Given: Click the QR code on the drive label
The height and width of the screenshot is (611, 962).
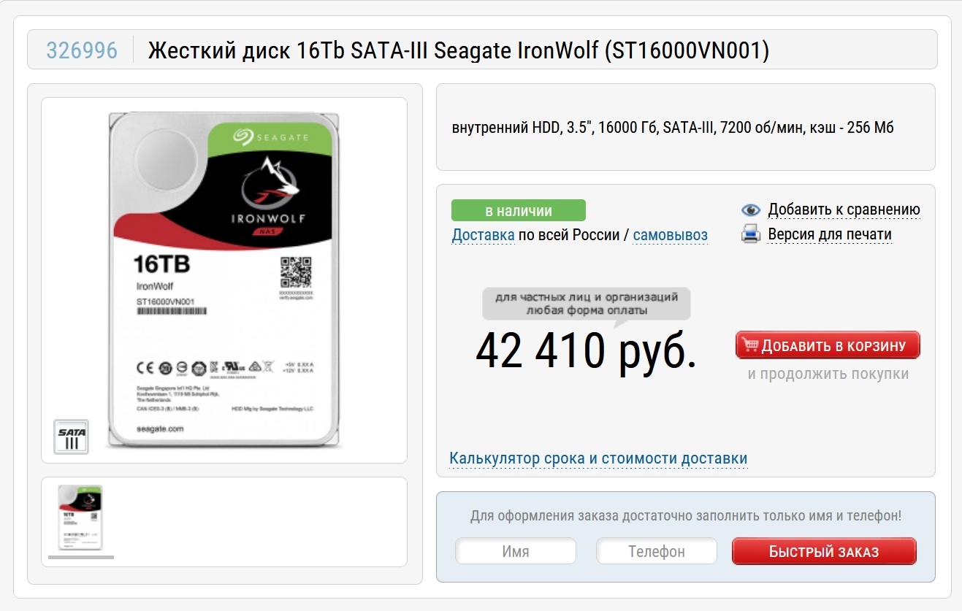Looking at the screenshot, I should 297,273.
